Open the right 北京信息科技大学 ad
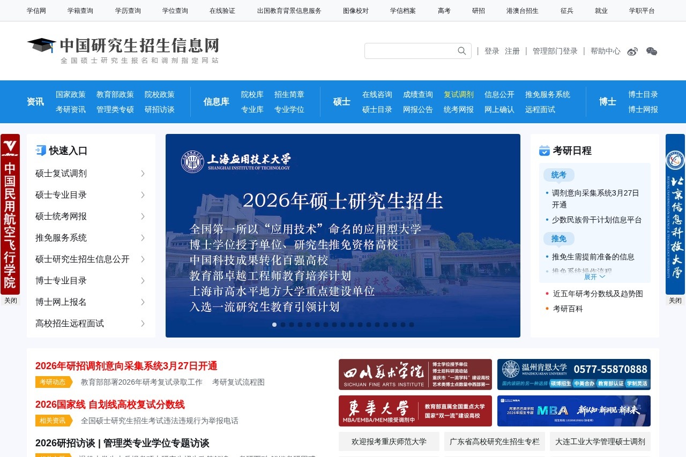 [x=675, y=214]
